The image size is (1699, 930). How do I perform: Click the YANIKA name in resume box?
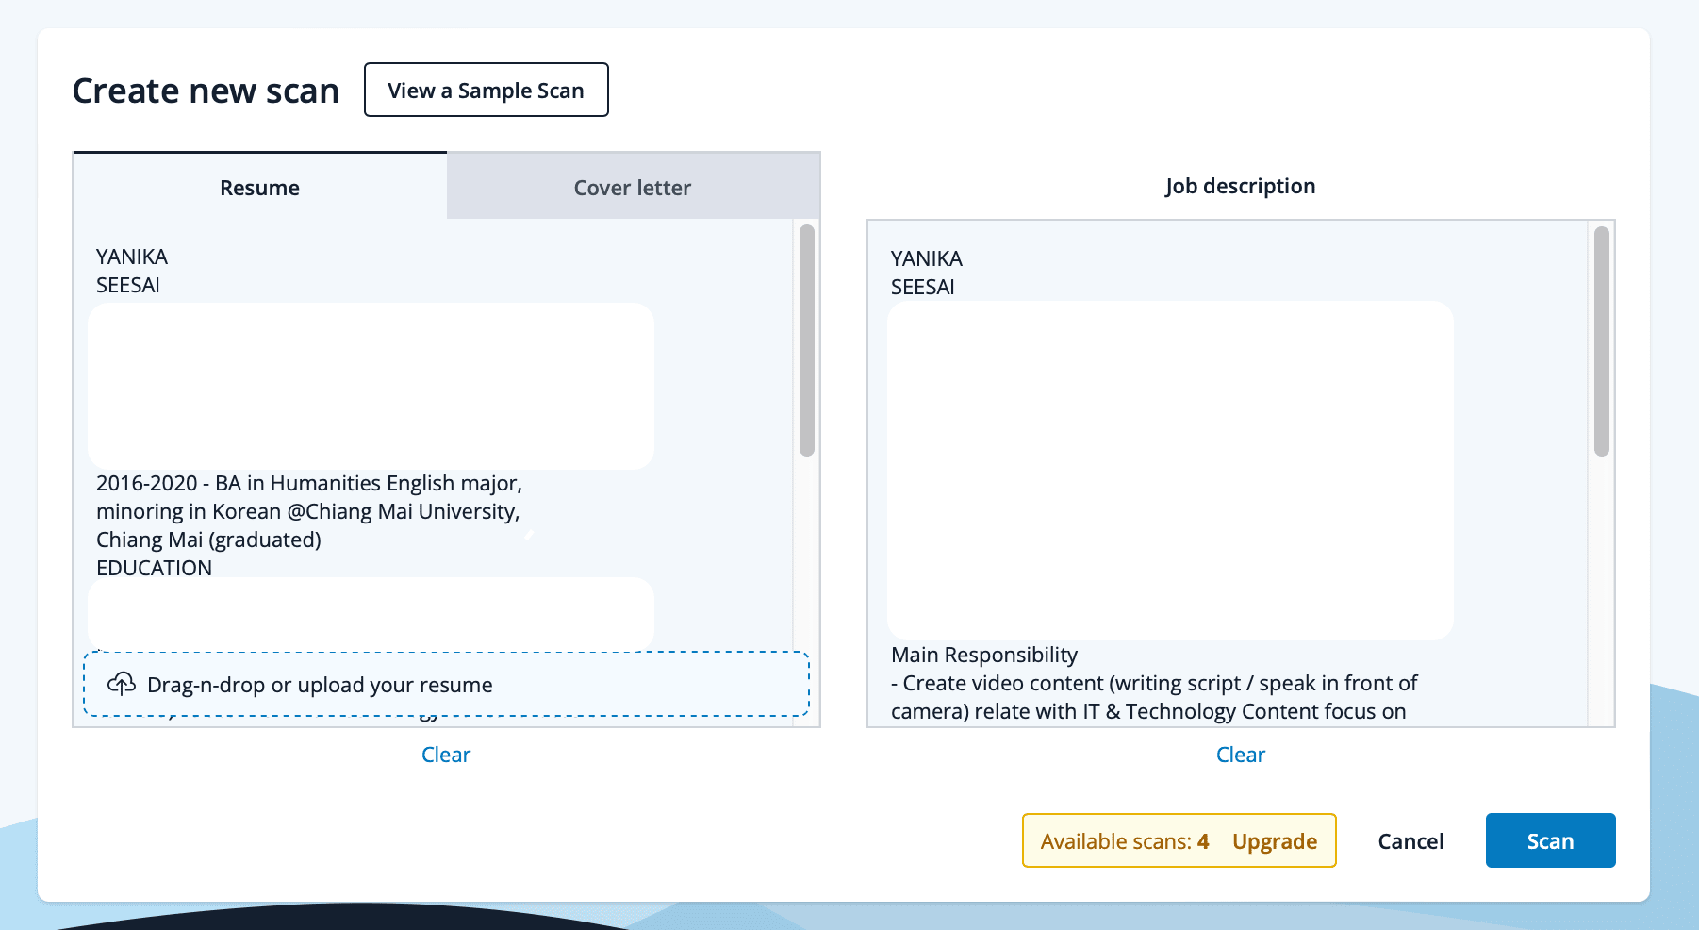click(132, 257)
